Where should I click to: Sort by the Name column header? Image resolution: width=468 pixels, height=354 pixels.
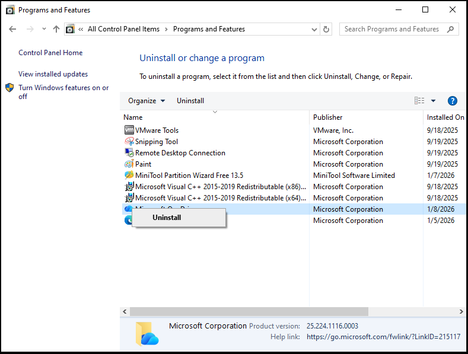[x=215, y=117]
